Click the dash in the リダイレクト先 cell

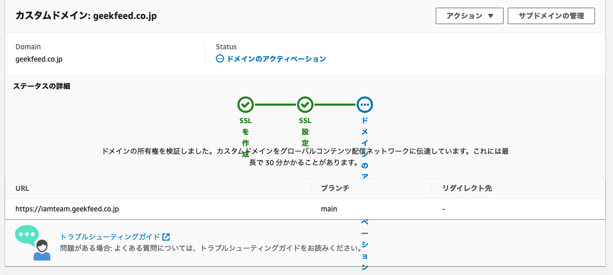click(444, 209)
